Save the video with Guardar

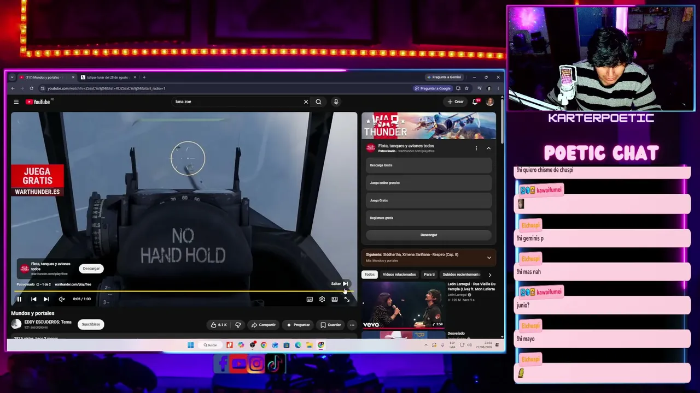click(331, 325)
